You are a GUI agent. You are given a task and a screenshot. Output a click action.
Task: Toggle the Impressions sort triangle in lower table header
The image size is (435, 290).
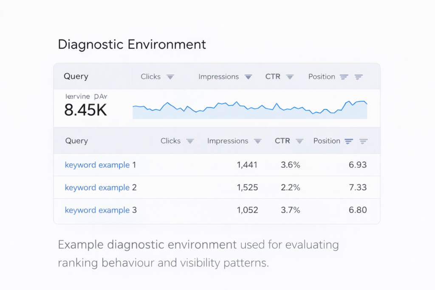[x=257, y=141]
